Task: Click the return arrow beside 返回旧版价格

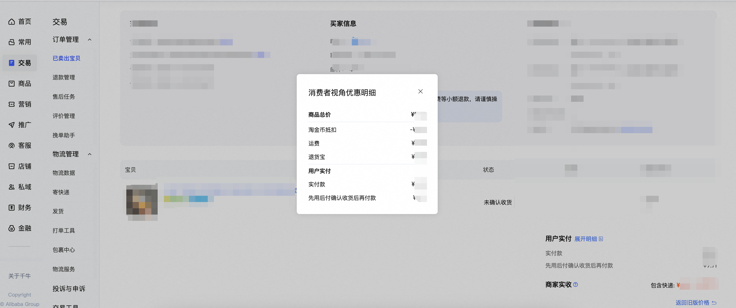Action: point(714,303)
